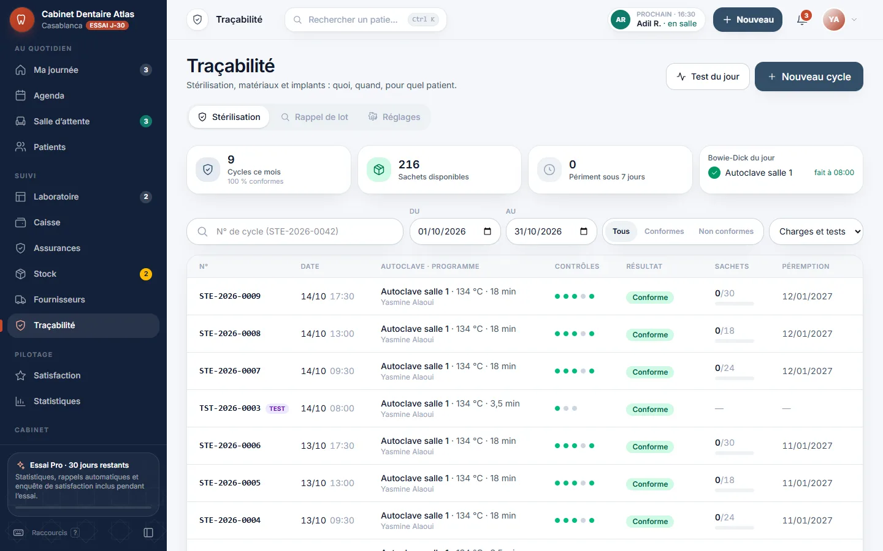Focus the N° de cycle search field
883x551 pixels.
click(294, 231)
